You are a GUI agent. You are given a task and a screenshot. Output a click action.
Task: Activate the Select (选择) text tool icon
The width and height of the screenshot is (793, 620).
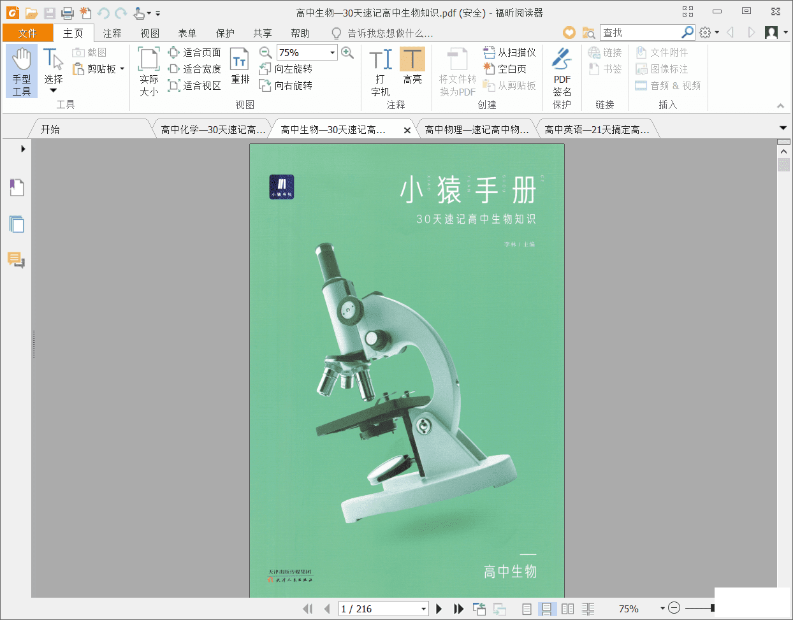click(54, 59)
